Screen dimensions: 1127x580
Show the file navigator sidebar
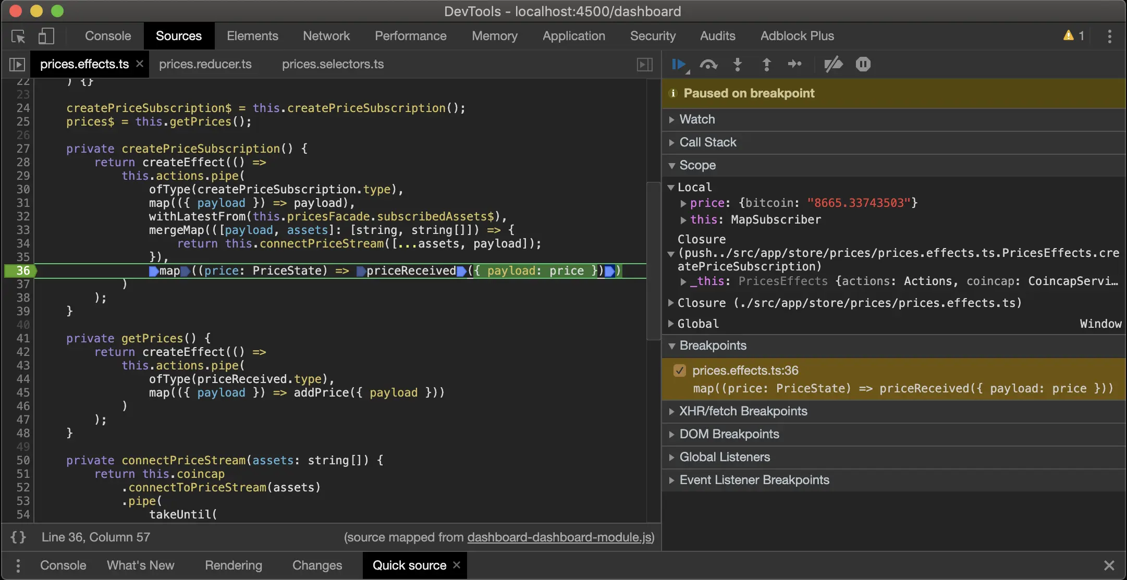click(x=17, y=64)
